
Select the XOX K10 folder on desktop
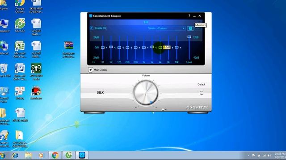20,139
